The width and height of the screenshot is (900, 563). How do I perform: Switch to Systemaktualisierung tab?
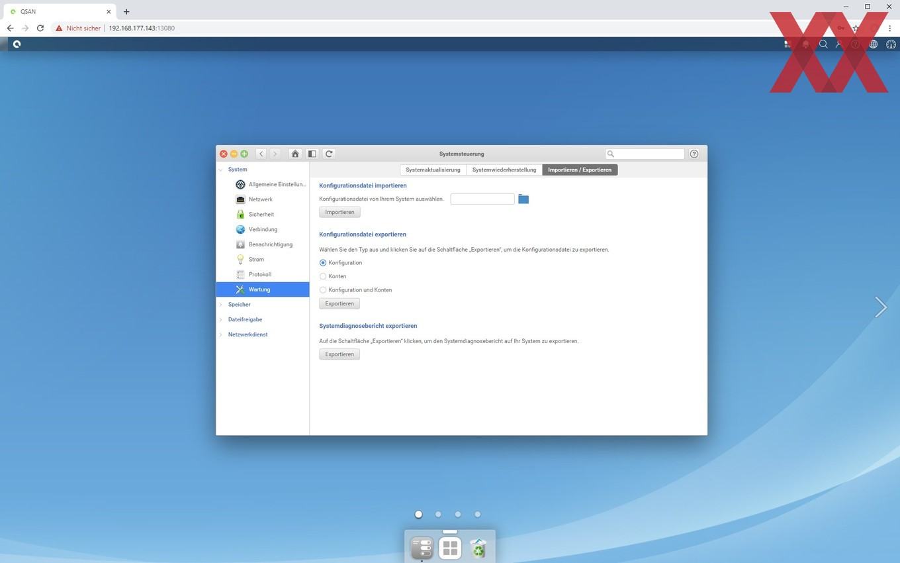pyautogui.click(x=433, y=170)
